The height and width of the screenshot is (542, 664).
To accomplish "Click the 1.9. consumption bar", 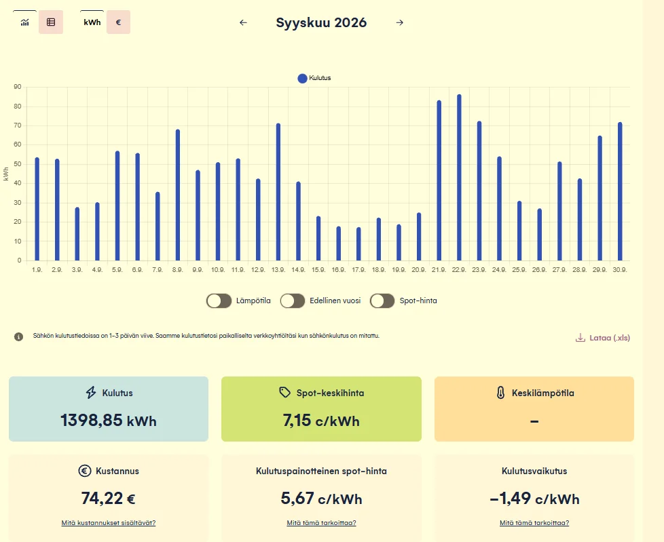I will pyautogui.click(x=37, y=209).
